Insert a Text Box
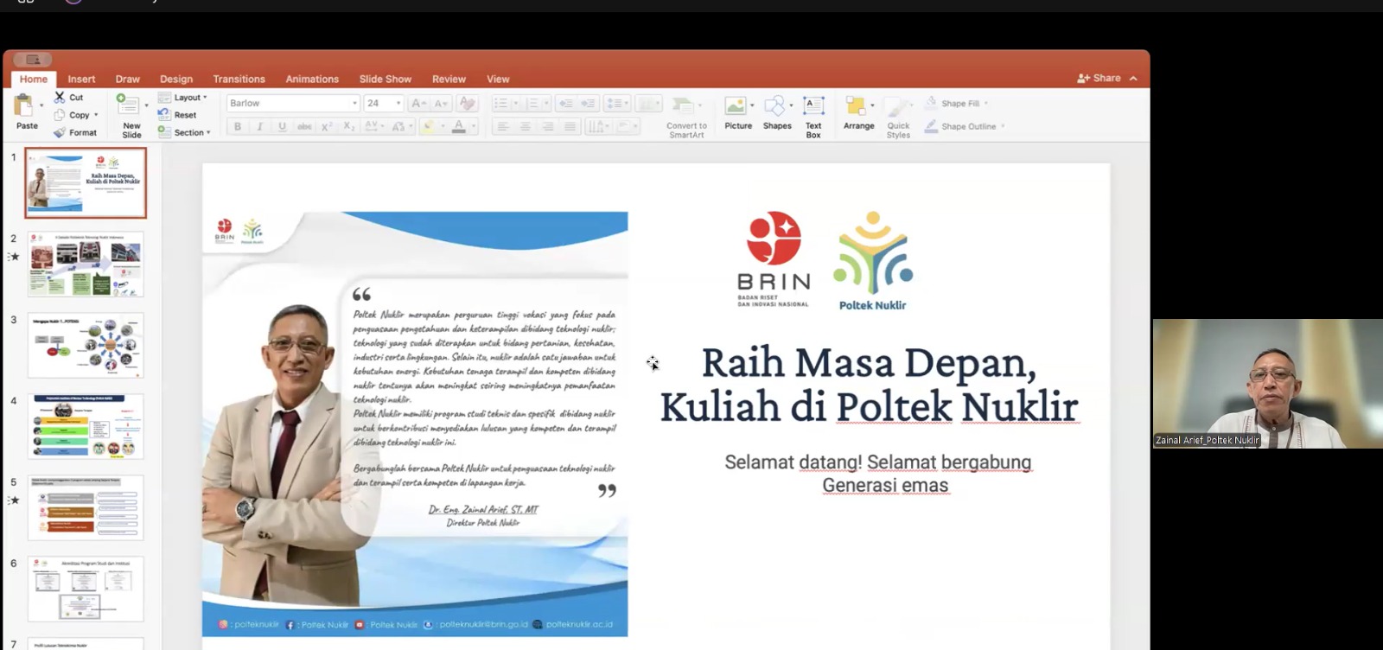Image resolution: width=1383 pixels, height=650 pixels. (813, 107)
